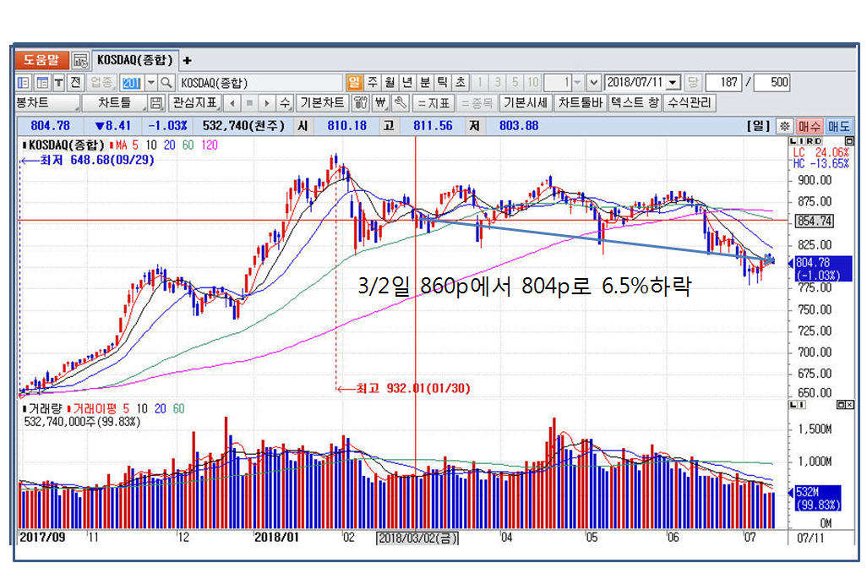
Task: Open the stock code 201 dropdown arrow
Action: click(x=151, y=83)
